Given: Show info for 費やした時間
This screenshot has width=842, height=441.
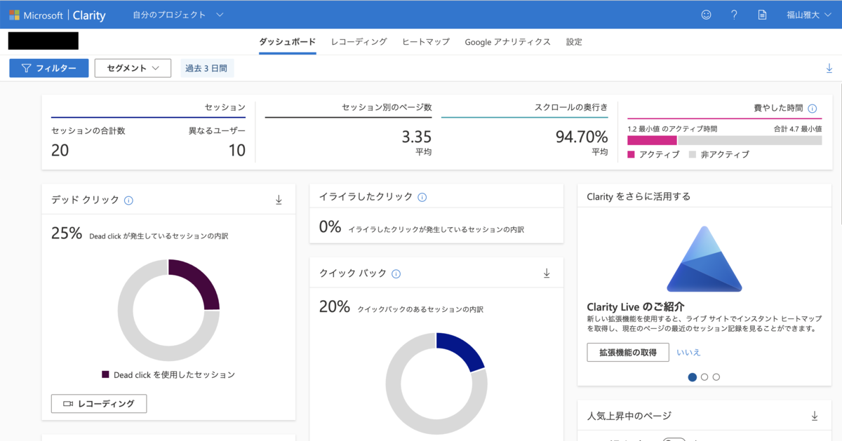Looking at the screenshot, I should tap(813, 109).
